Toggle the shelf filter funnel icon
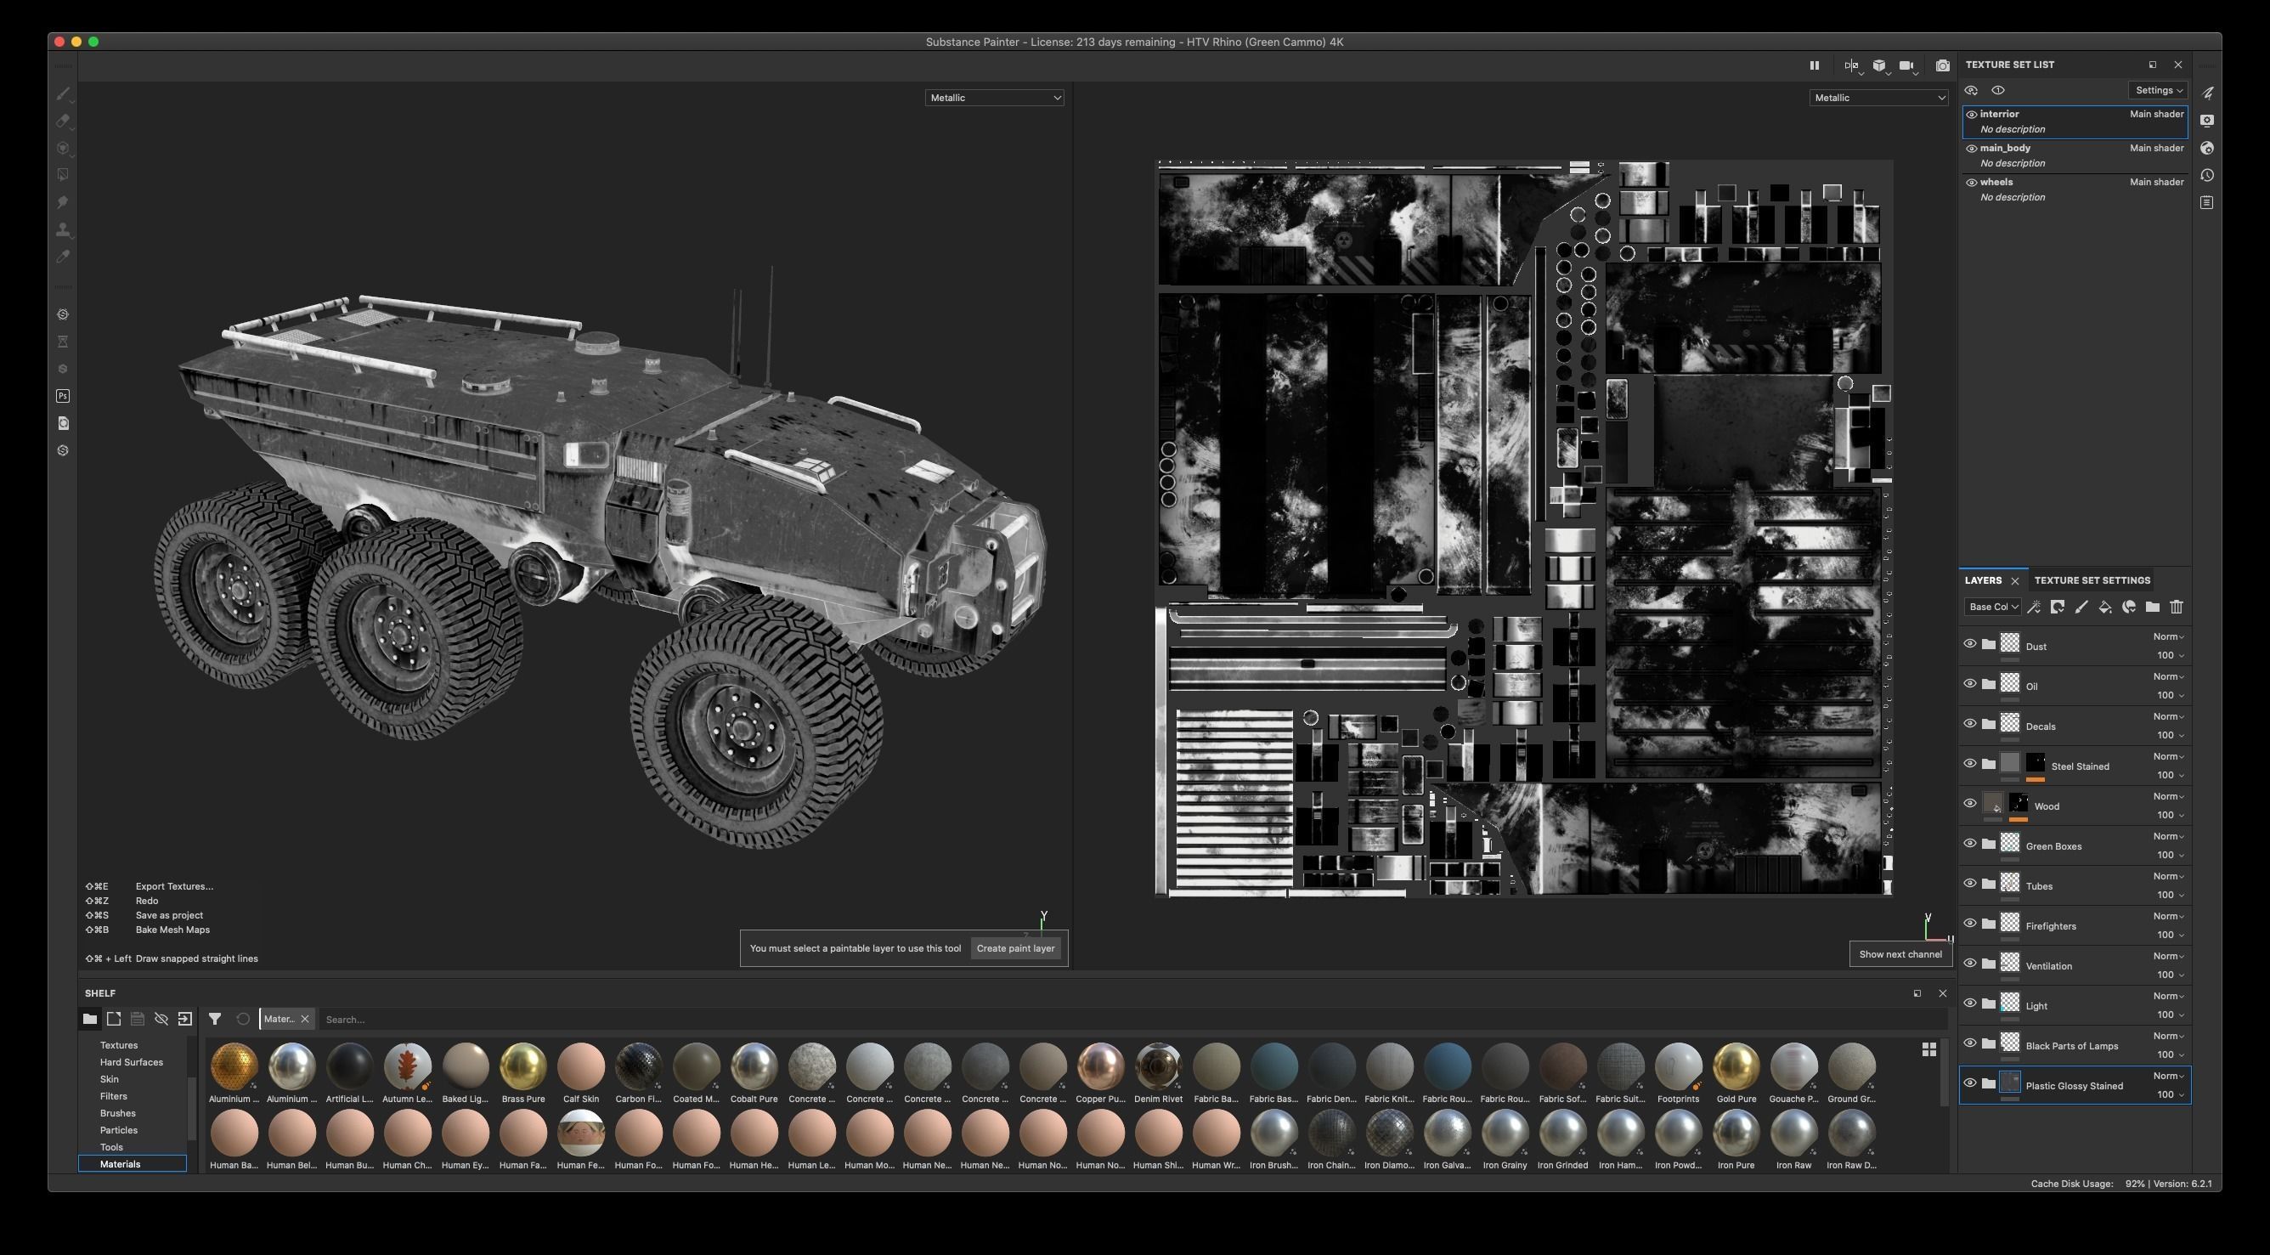This screenshot has width=2270, height=1255. 214,1019
